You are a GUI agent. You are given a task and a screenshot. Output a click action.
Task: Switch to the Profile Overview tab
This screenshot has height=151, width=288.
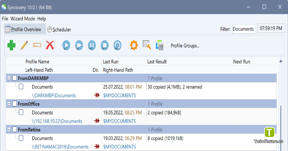25,29
